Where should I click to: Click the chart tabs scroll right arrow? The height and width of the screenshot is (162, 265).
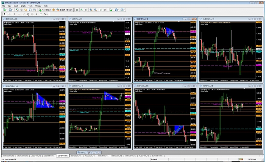pyautogui.click(x=262, y=156)
